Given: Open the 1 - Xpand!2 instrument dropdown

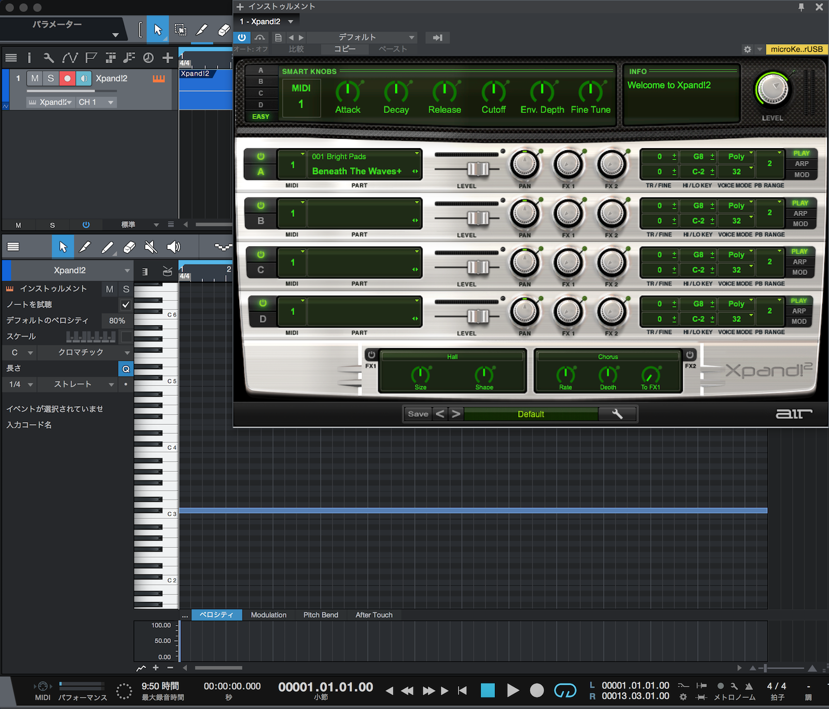Looking at the screenshot, I should pyautogui.click(x=266, y=21).
